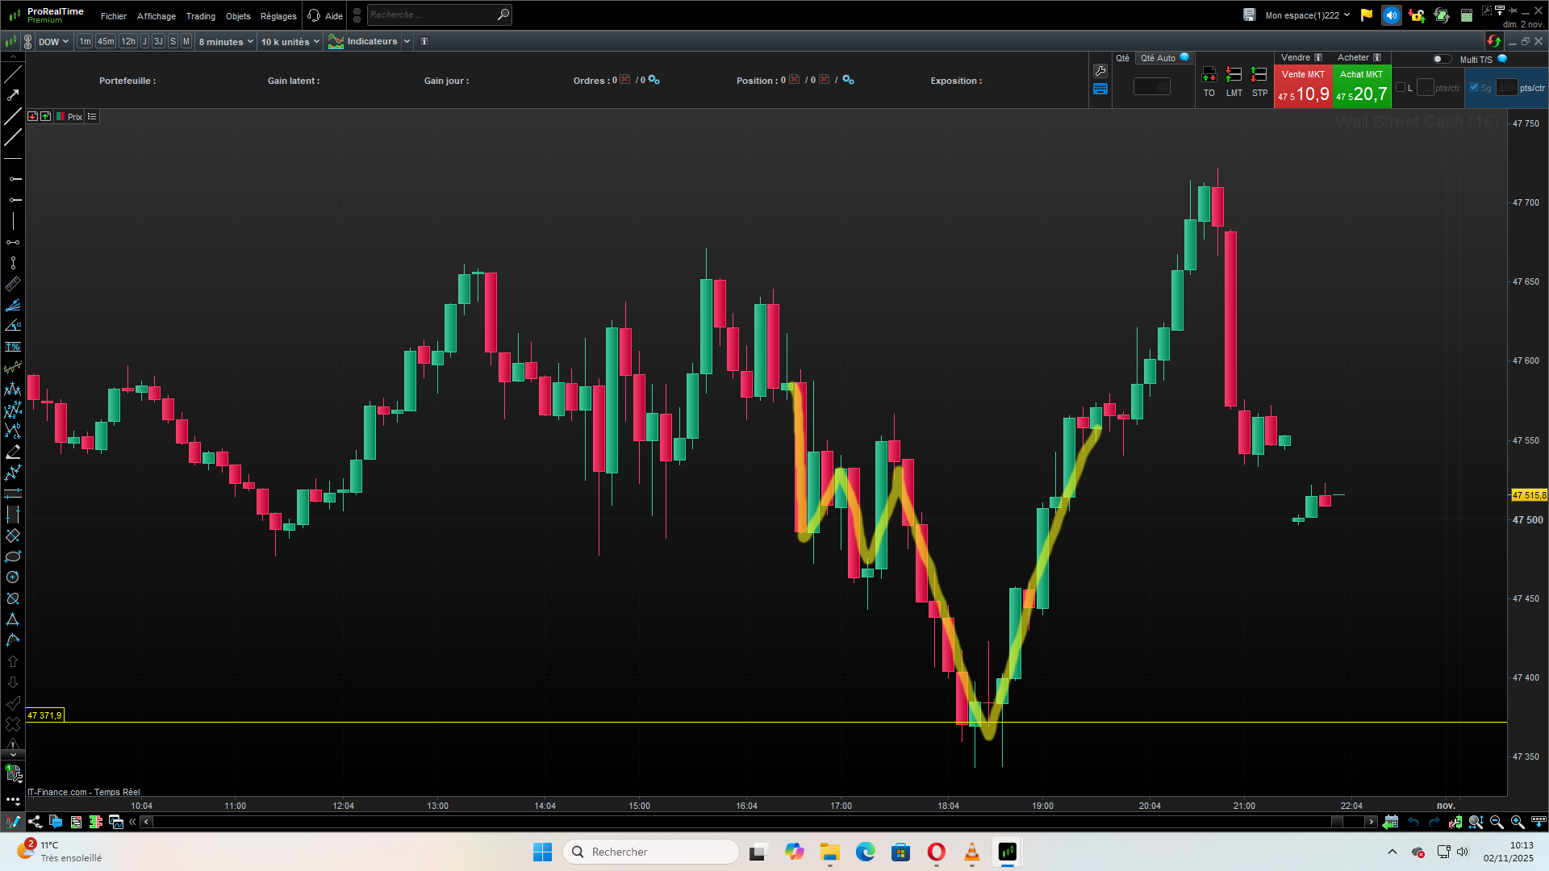The height and width of the screenshot is (871, 1549).
Task: Click the sound speaker icon in top bar
Action: pyautogui.click(x=1391, y=15)
